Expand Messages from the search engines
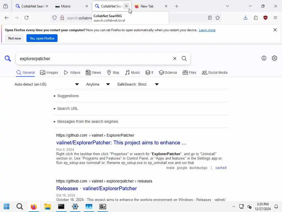This screenshot has height=212, width=282. point(87,121)
